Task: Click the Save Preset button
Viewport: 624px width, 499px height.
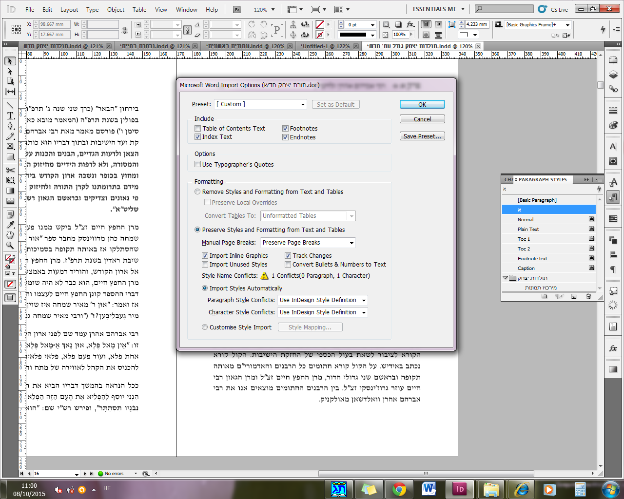Action: (422, 136)
